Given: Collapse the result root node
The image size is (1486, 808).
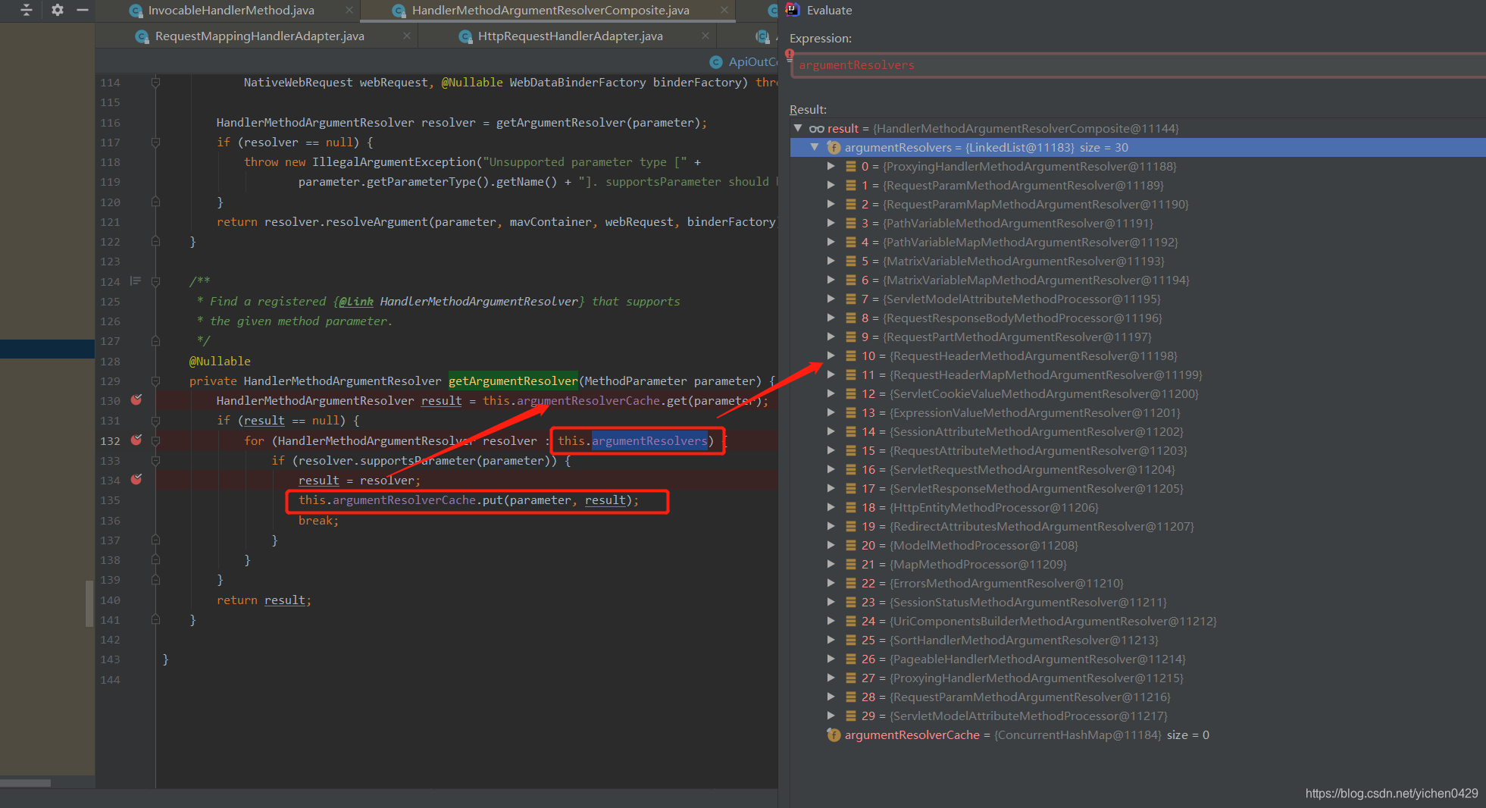Looking at the screenshot, I should (798, 128).
